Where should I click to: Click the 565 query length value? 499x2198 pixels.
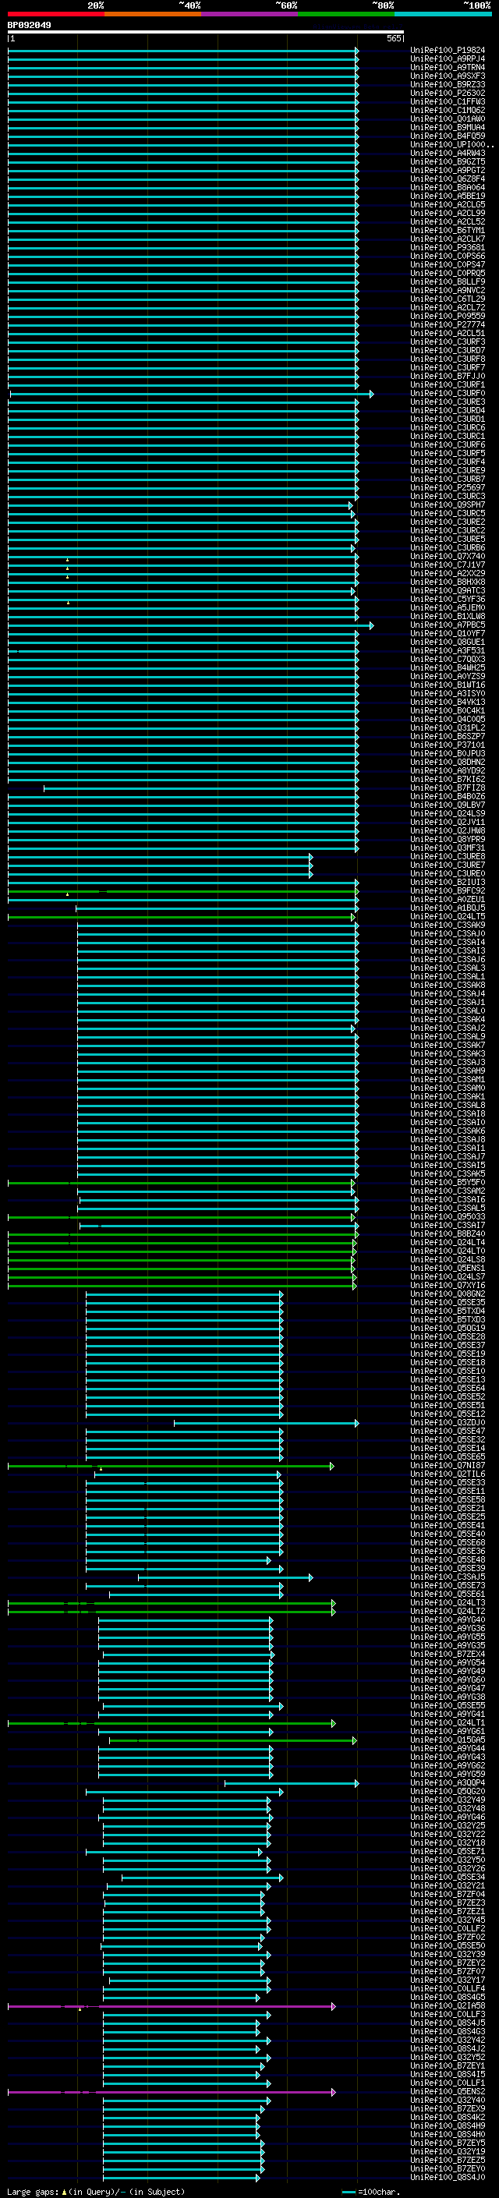(393, 38)
